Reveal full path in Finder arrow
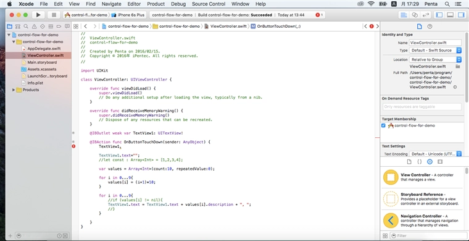This screenshot has width=469, height=241. tap(455, 87)
